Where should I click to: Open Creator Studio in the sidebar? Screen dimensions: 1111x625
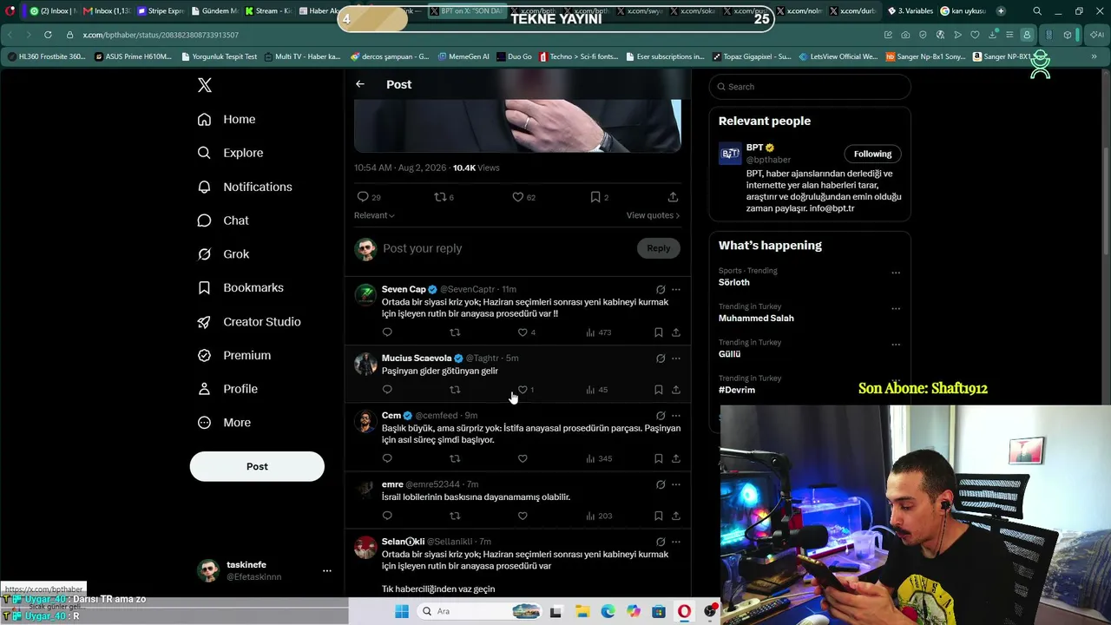(249, 321)
